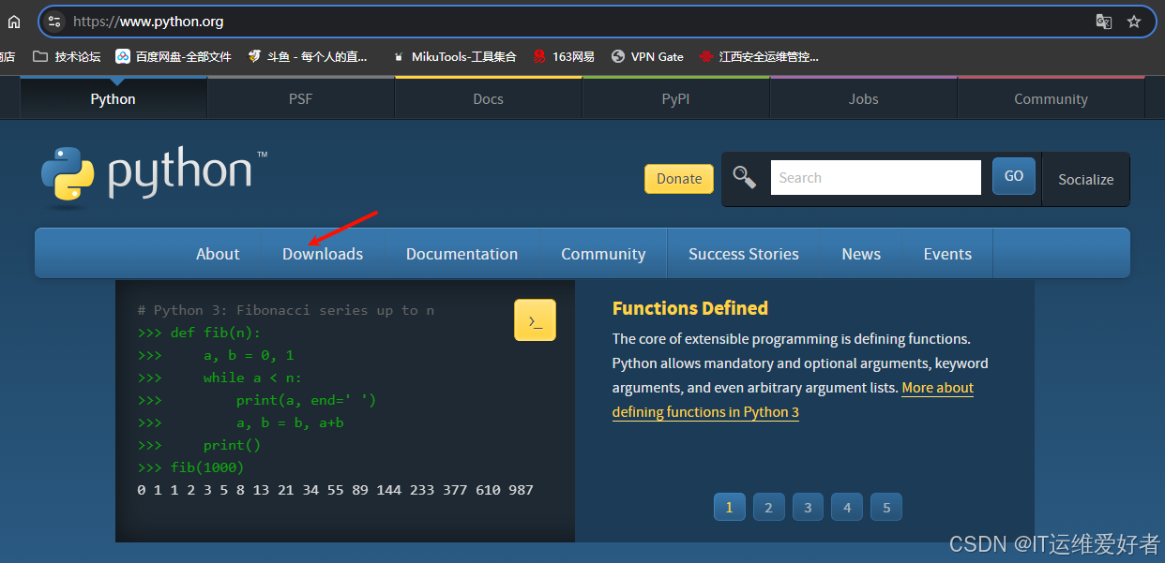The width and height of the screenshot is (1165, 563).
Task: Select the PSF top tab
Action: 301,98
